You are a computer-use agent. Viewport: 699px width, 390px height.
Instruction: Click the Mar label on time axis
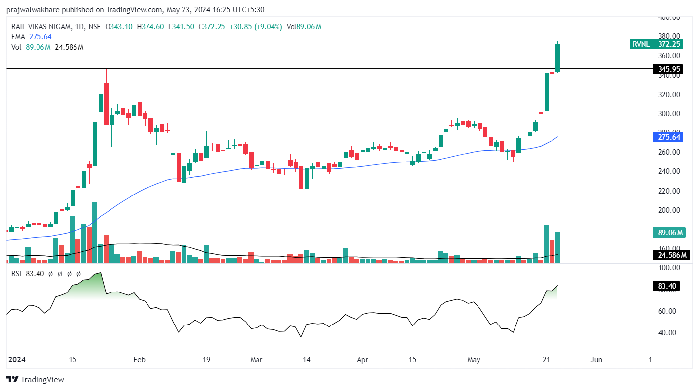coord(257,360)
